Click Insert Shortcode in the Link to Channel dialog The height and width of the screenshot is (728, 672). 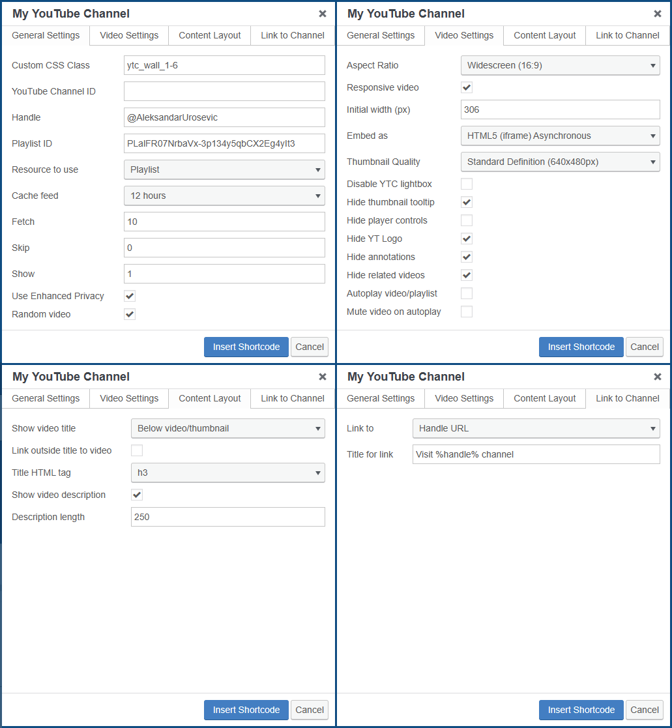(x=581, y=710)
